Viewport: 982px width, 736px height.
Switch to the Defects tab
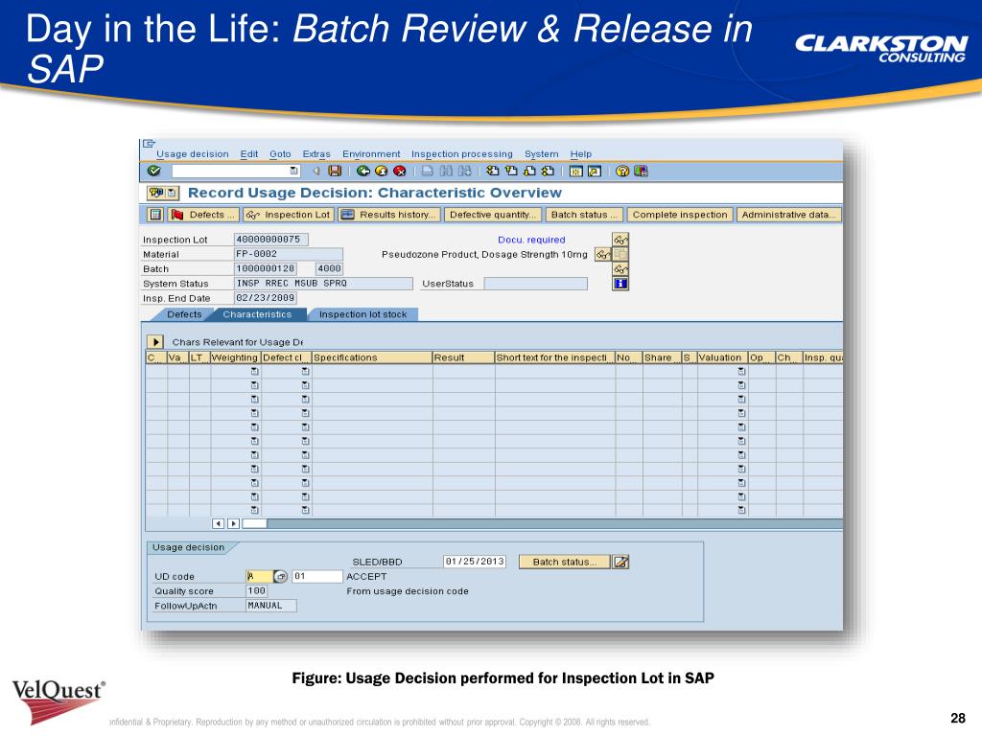tap(184, 314)
